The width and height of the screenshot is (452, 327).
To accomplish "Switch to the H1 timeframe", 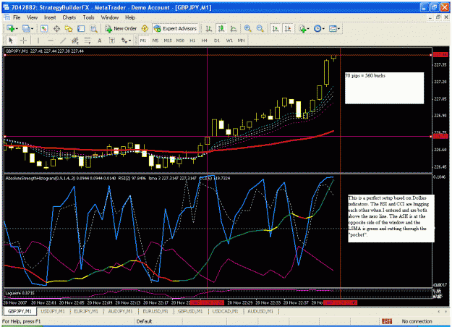I will (192, 41).
